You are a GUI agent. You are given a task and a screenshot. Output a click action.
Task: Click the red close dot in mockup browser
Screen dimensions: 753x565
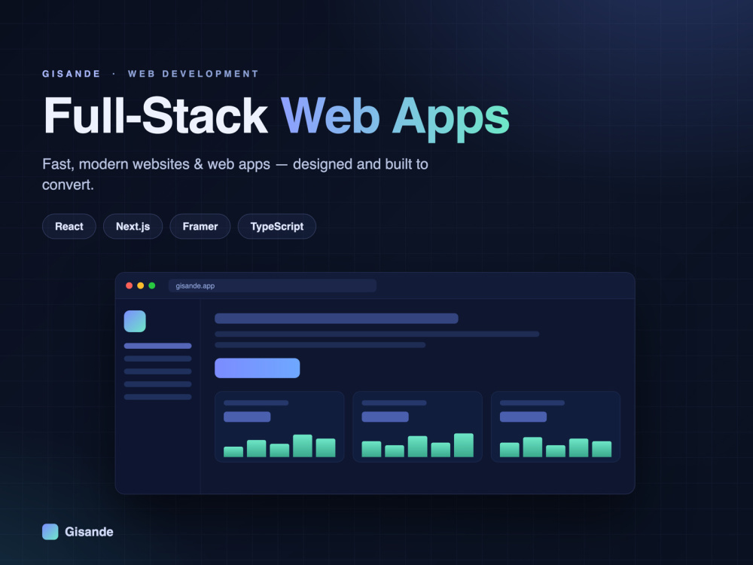pyautogui.click(x=130, y=286)
